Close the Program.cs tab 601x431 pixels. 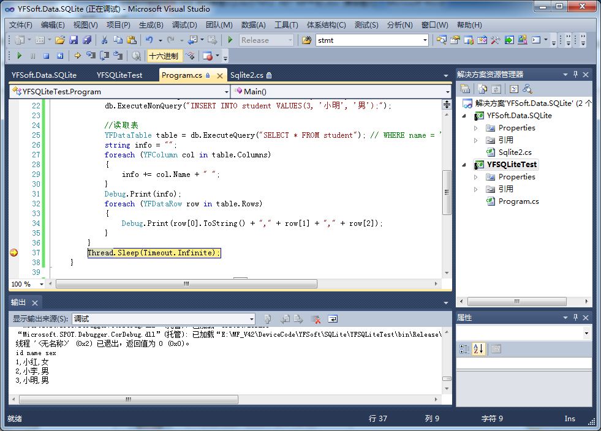(221, 75)
